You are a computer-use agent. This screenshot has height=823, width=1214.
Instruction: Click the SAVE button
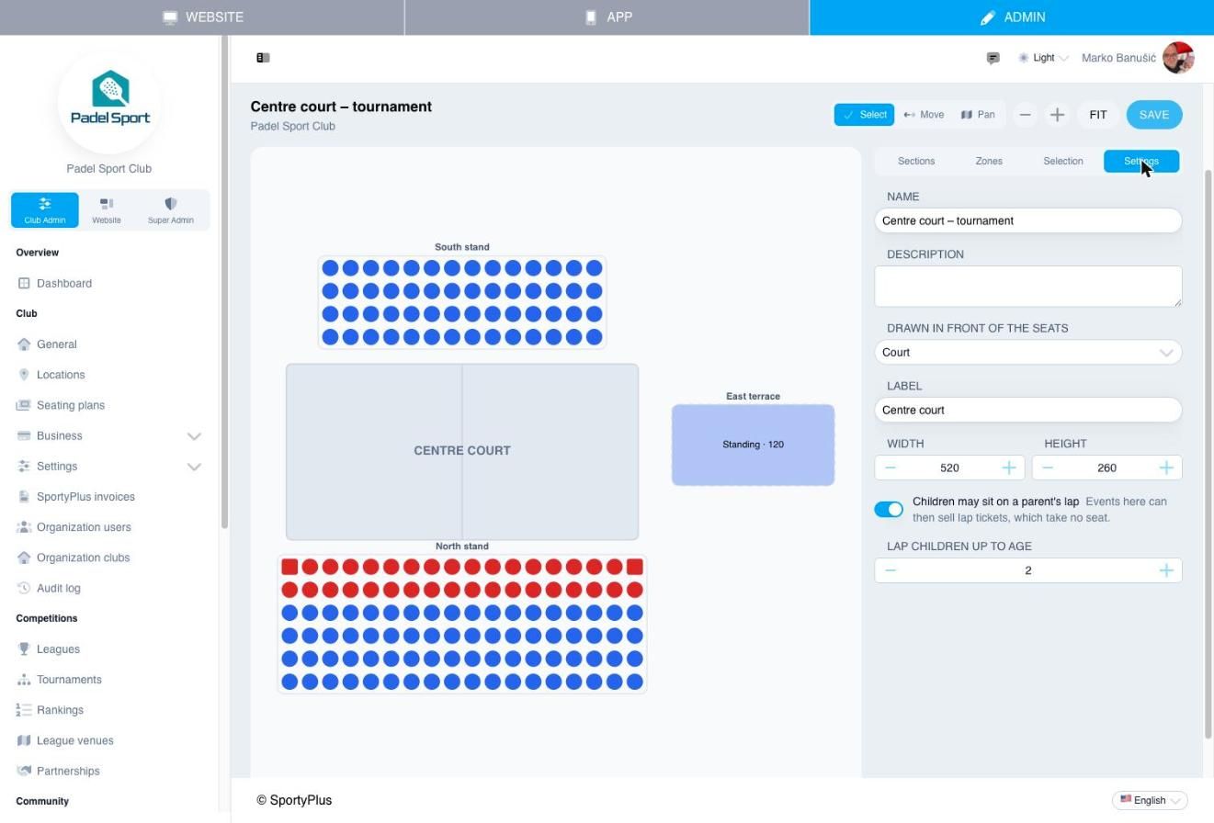[1154, 115]
